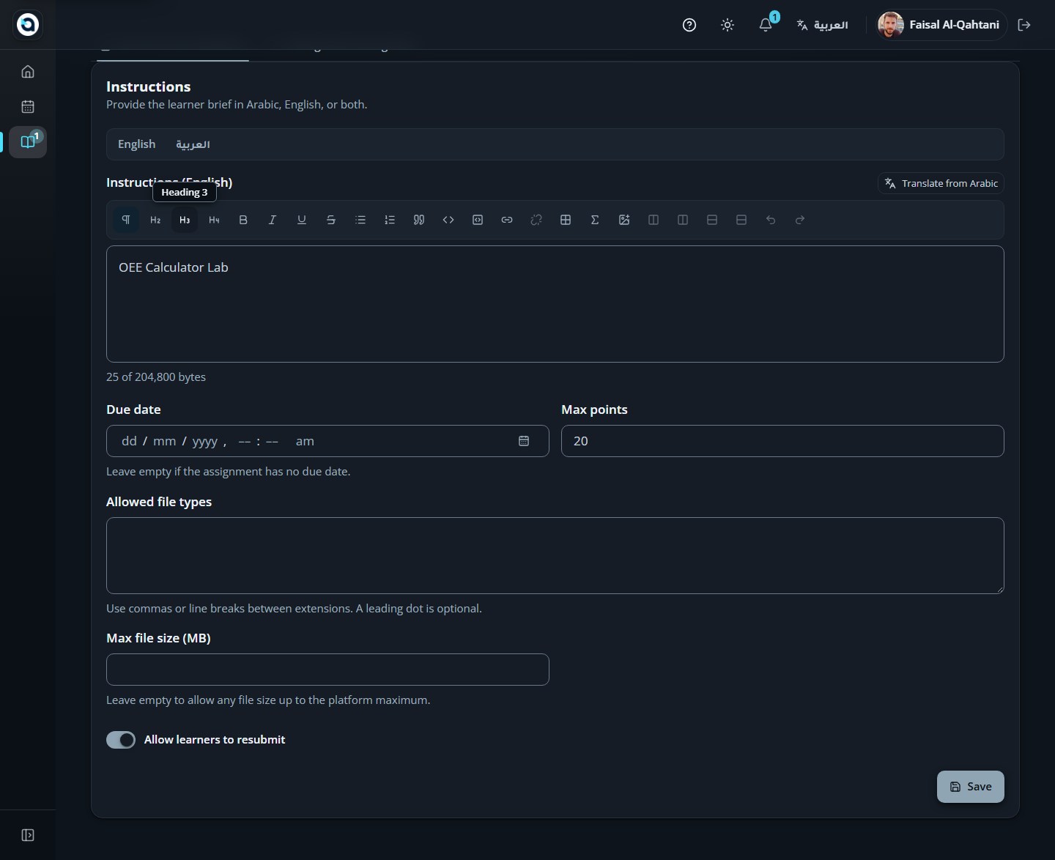
Task: Insert a code block
Action: click(x=478, y=220)
